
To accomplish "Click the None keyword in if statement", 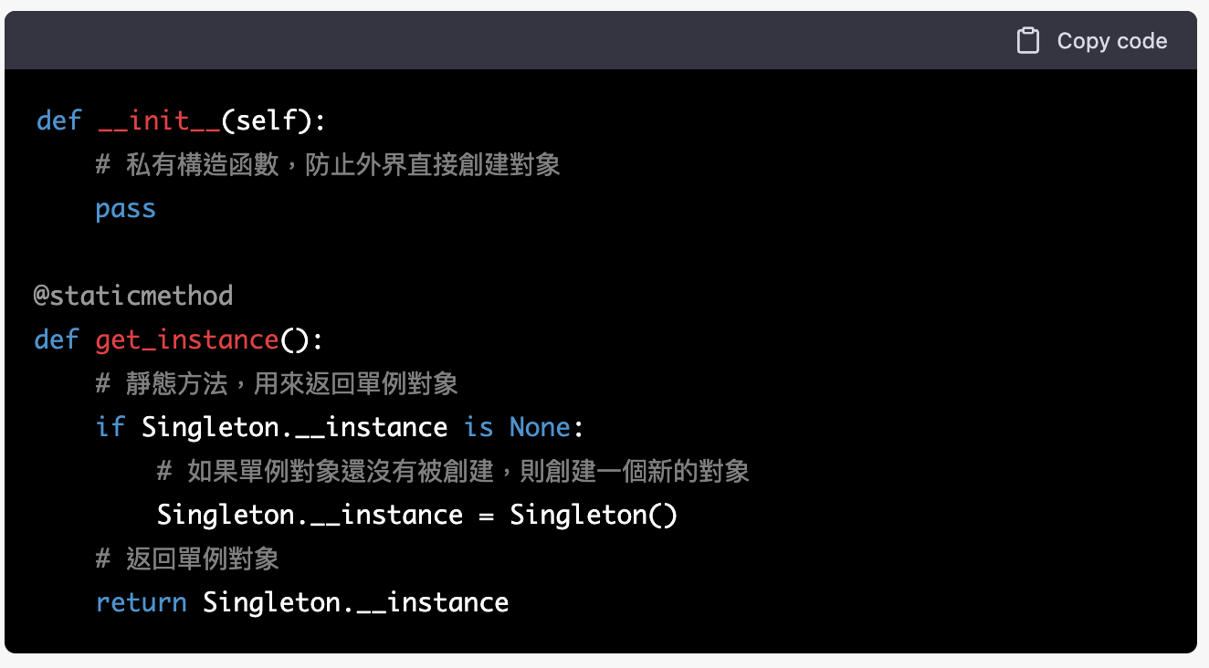I will [540, 427].
